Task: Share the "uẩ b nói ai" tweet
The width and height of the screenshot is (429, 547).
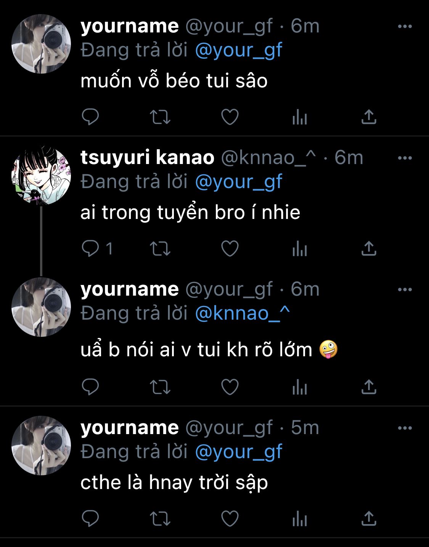Action: (368, 387)
